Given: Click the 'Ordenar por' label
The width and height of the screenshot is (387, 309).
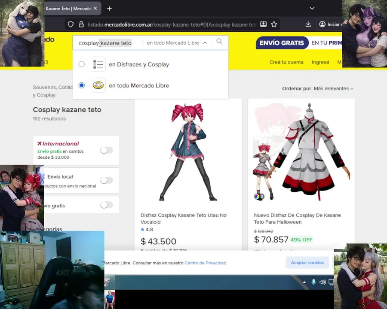Looking at the screenshot, I should point(296,88).
